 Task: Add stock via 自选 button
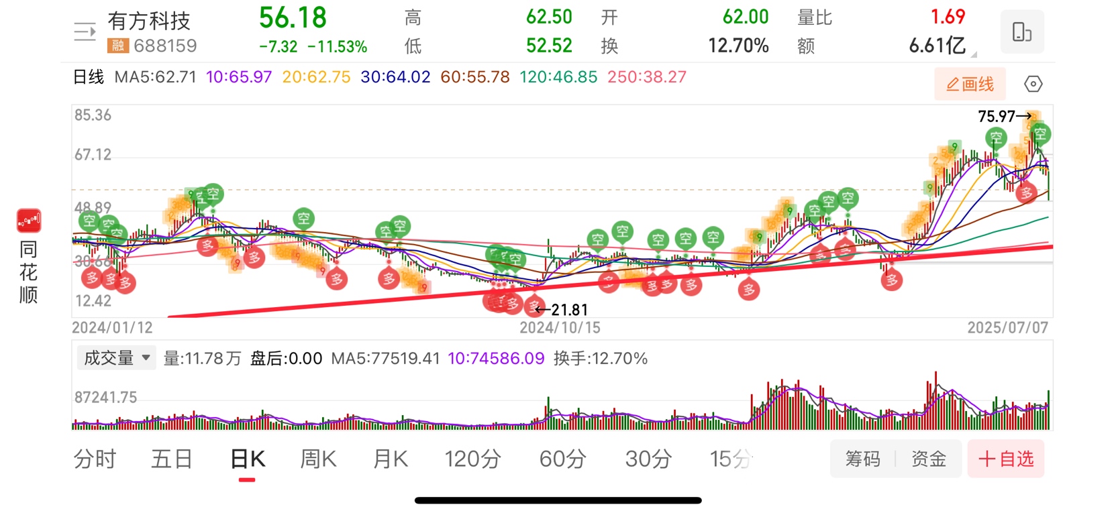[x=1005, y=459]
